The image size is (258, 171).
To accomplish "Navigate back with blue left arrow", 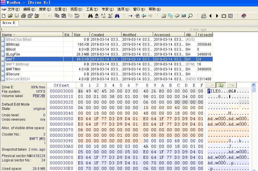I will [x=144, y=16].
